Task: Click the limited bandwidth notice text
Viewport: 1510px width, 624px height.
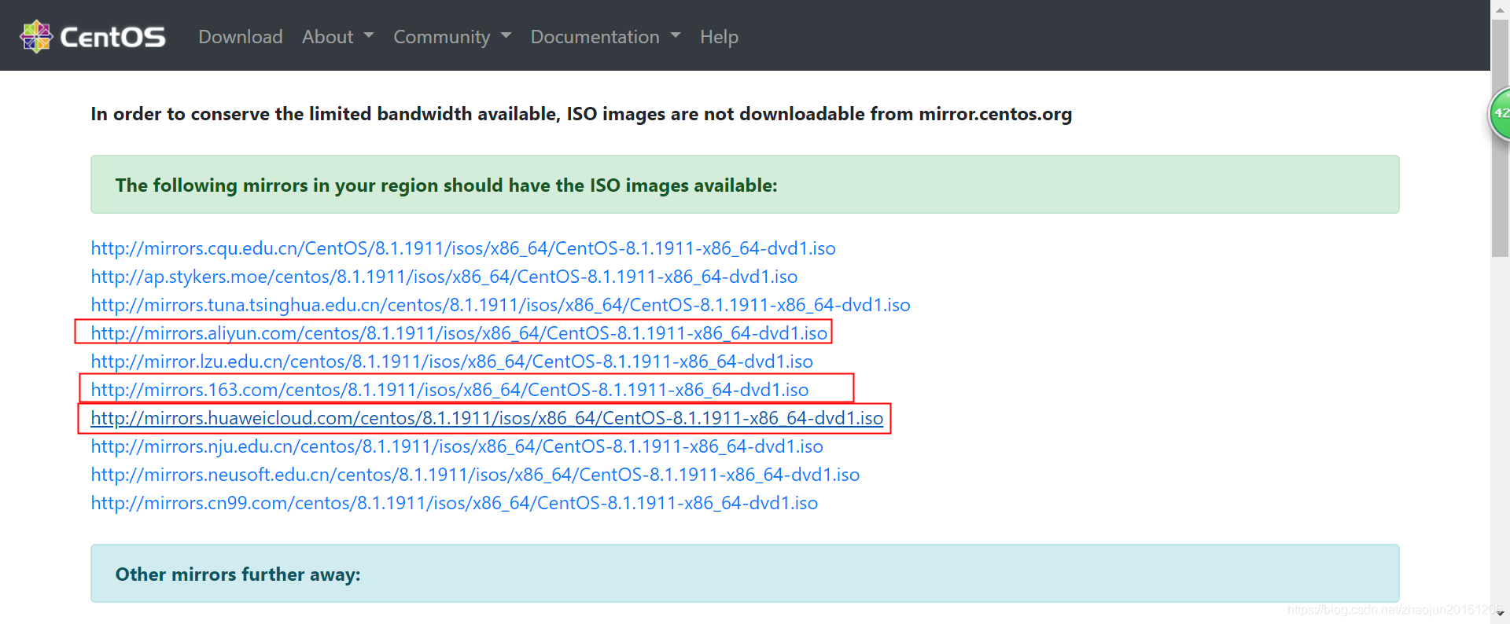Action: tap(581, 114)
